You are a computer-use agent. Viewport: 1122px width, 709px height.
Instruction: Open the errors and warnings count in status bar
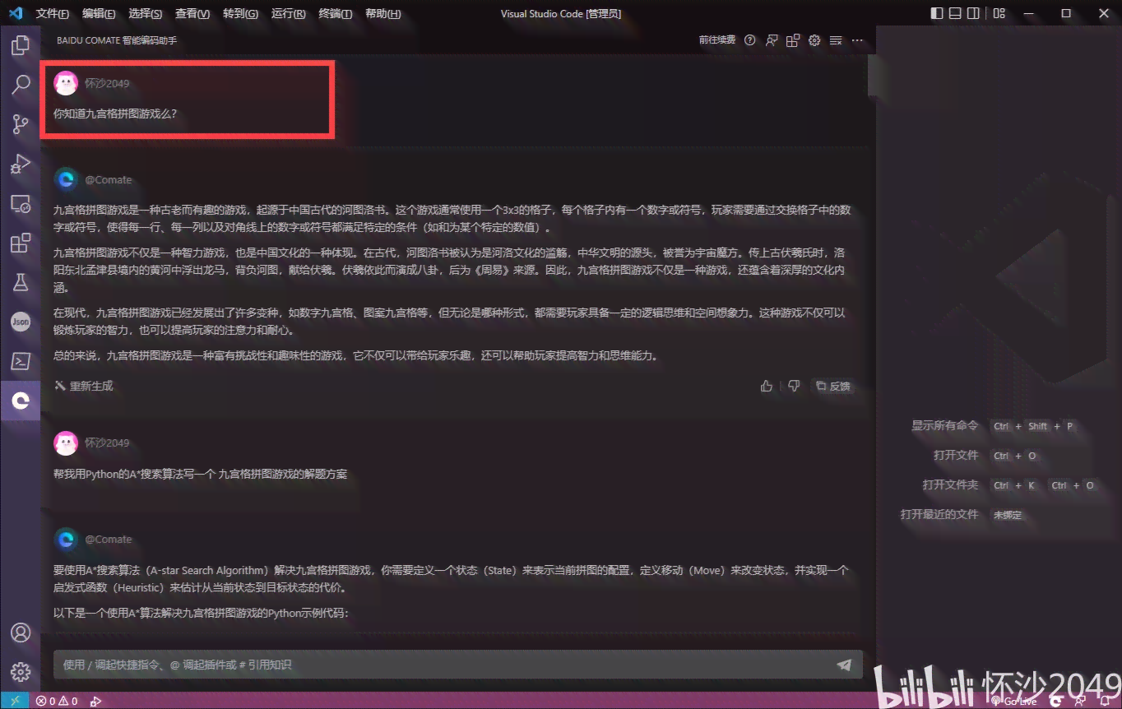[x=57, y=701]
